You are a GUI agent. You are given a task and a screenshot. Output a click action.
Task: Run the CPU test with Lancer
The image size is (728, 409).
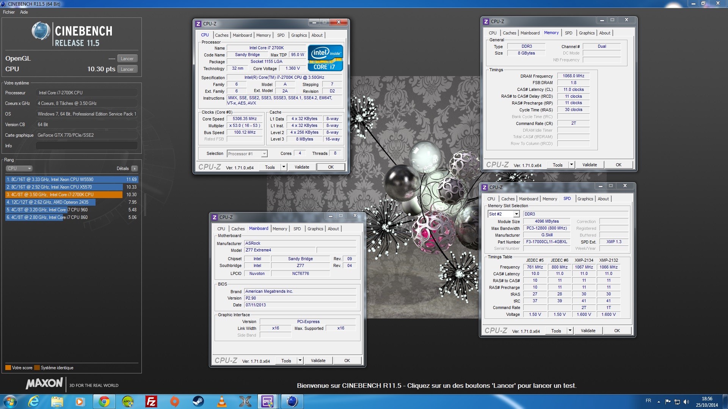pyautogui.click(x=127, y=69)
